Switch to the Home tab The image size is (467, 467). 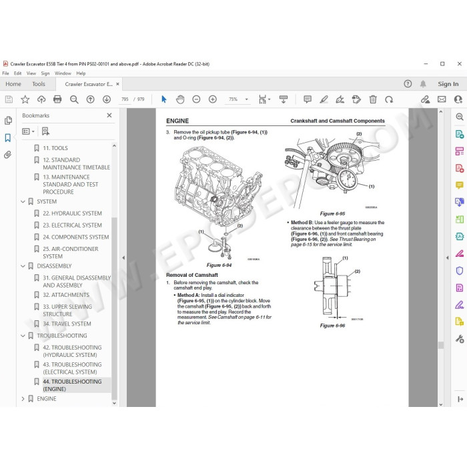click(13, 84)
